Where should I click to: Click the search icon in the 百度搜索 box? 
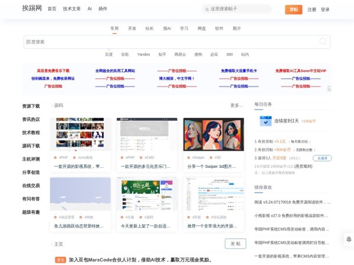(x=323, y=41)
